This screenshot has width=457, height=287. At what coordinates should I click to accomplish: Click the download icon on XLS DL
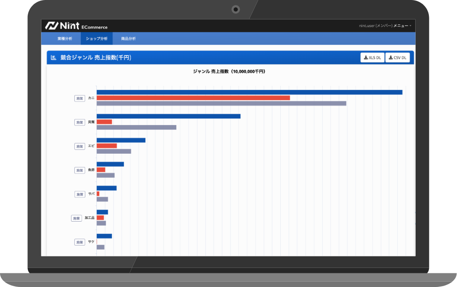pyautogui.click(x=366, y=58)
